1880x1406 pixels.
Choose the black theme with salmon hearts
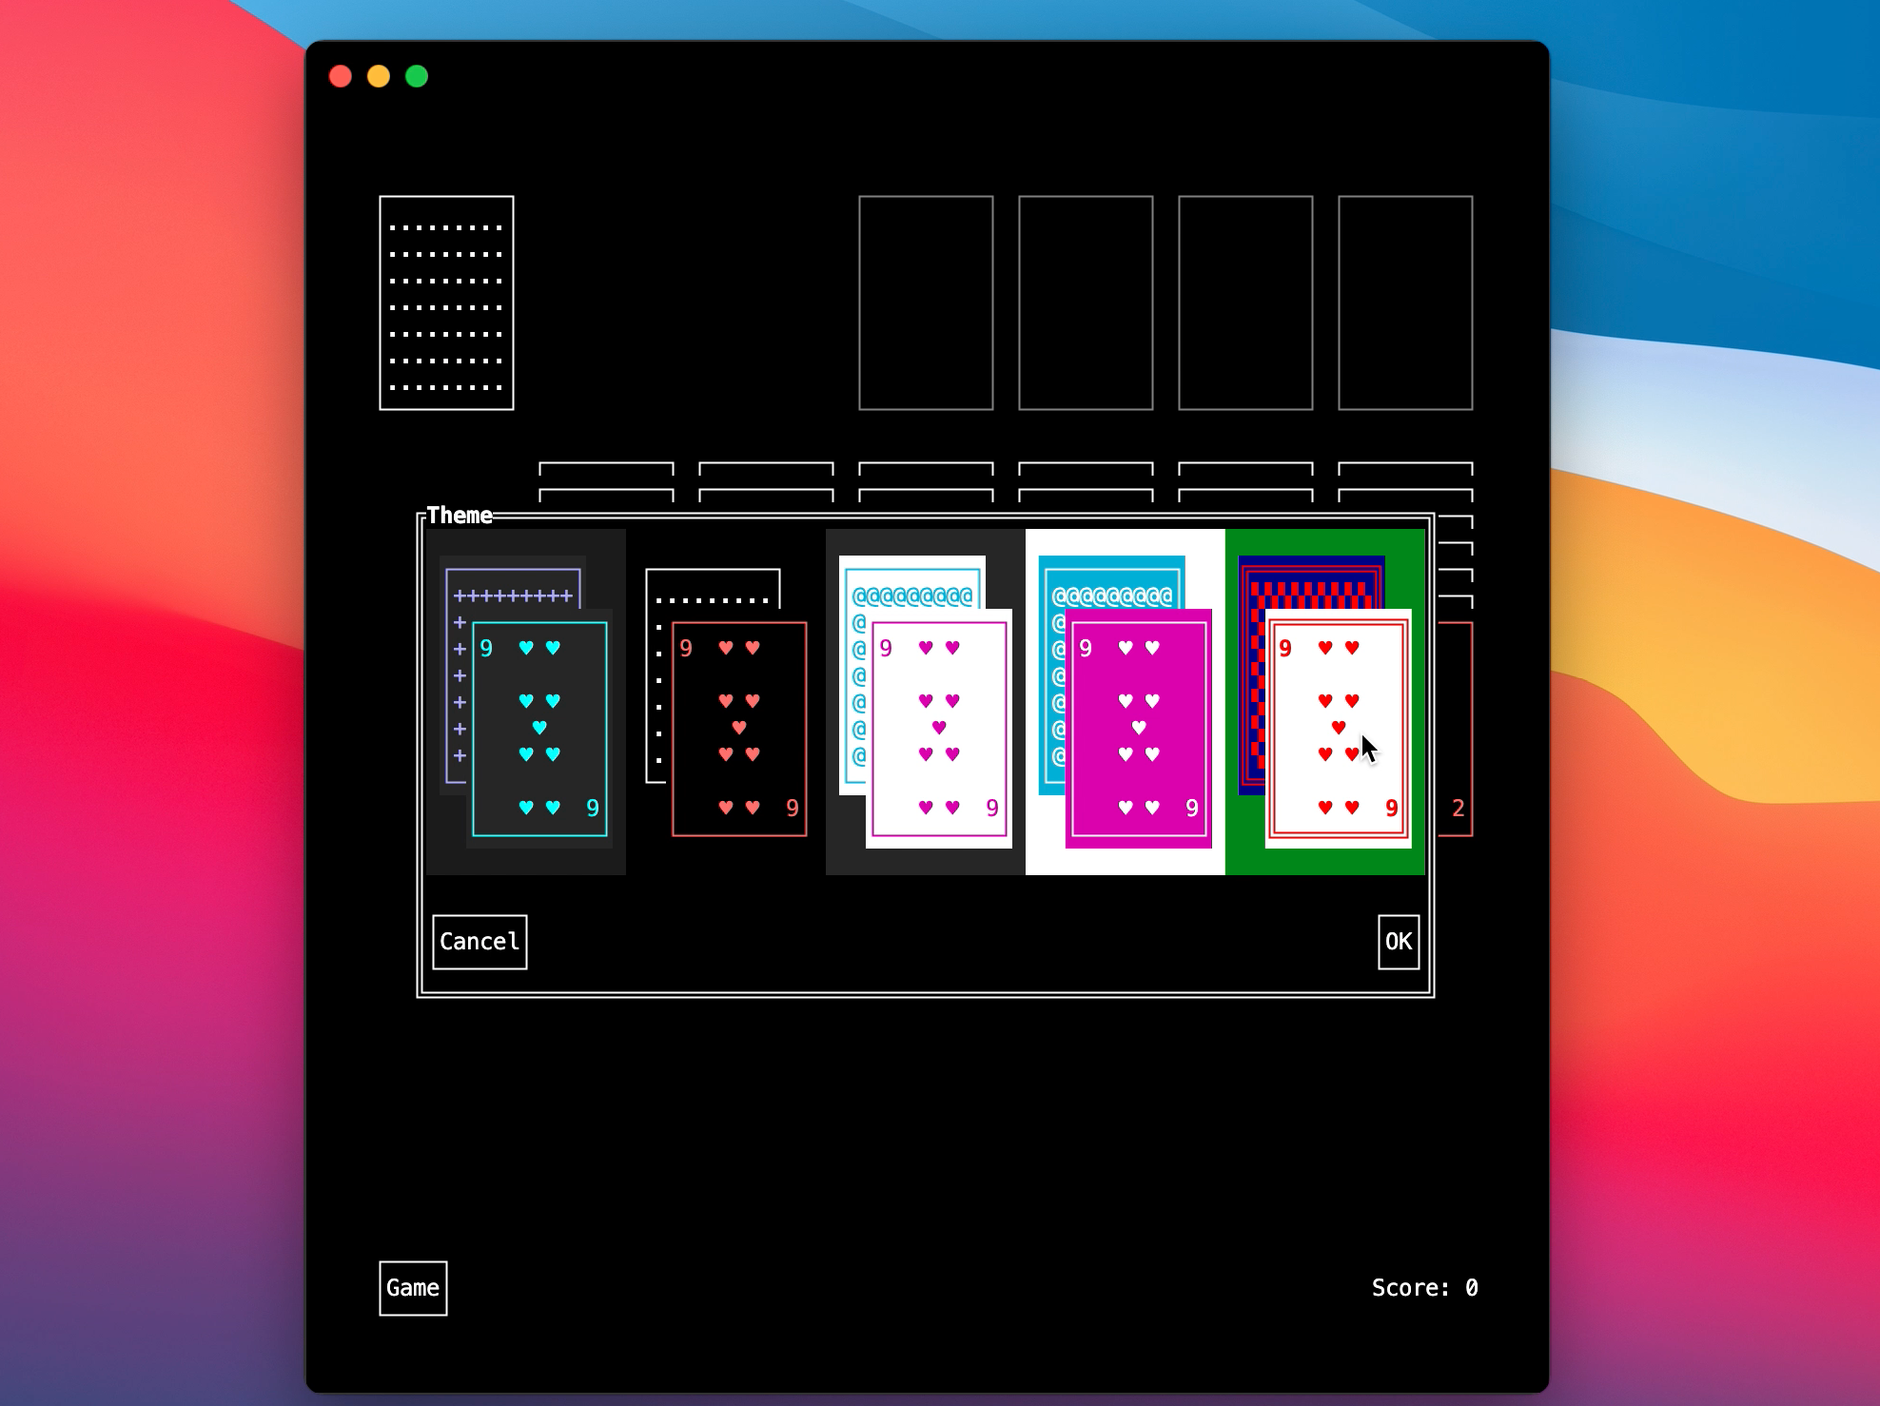tap(739, 728)
